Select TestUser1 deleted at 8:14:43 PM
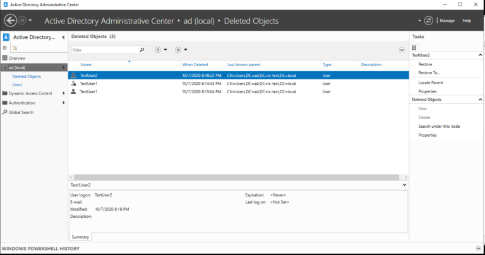Screen dimensions: 485x255 click(239, 84)
